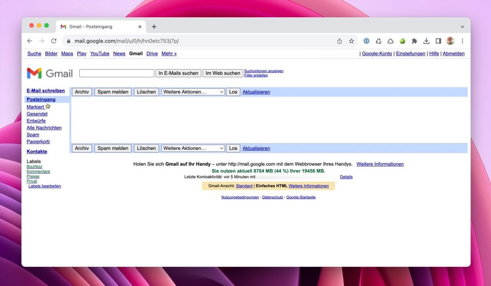Click the In E-Mails suchen button
This screenshot has width=491, height=286.
click(178, 73)
